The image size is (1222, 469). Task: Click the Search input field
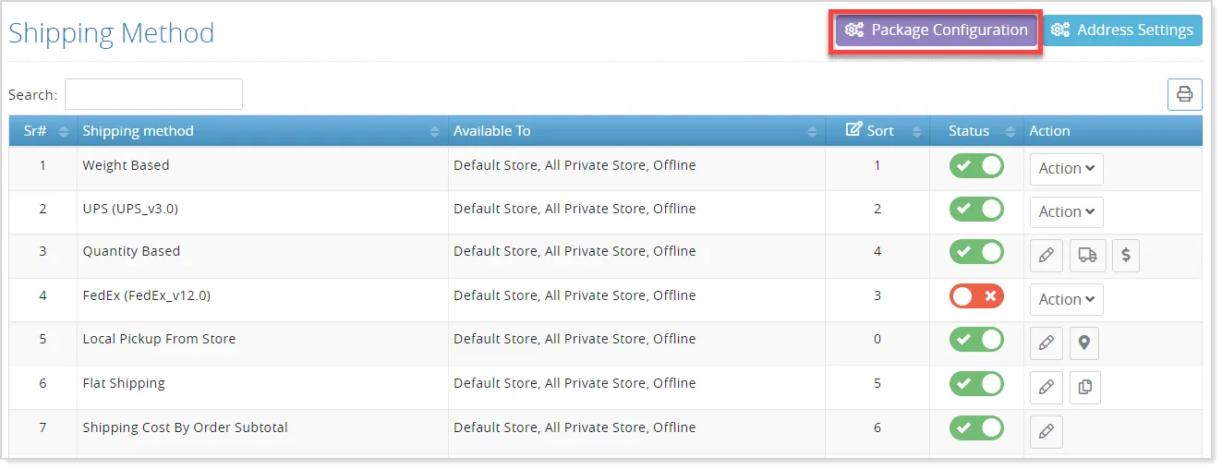coord(153,94)
